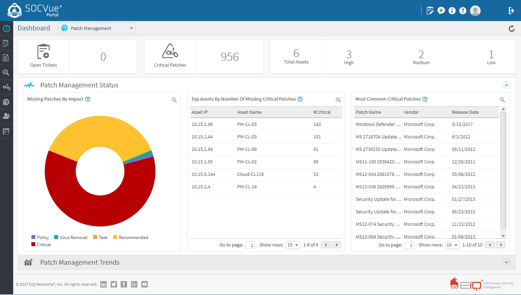Click the refresh dashboard icon

coord(511,29)
